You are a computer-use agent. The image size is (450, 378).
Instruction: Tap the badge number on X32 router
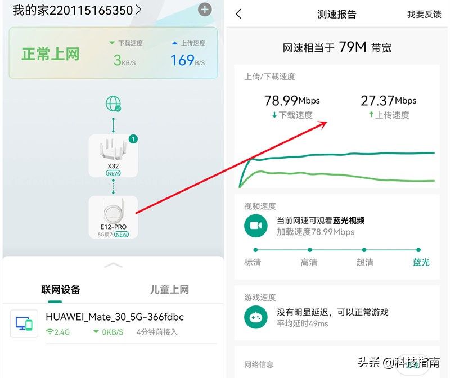click(x=133, y=139)
